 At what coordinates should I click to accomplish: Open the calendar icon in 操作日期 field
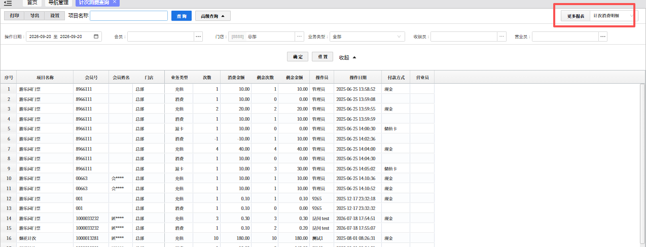[96, 37]
